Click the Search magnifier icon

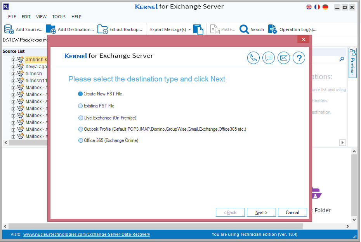click(244, 29)
